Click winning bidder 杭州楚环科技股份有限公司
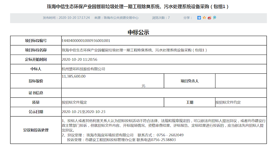Screen dimensions: 275x148 pyautogui.click(x=83, y=69)
